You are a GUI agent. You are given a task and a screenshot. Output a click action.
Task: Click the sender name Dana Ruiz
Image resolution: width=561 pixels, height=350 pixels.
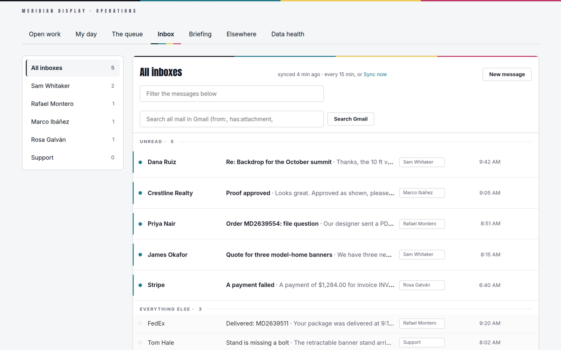[162, 162]
